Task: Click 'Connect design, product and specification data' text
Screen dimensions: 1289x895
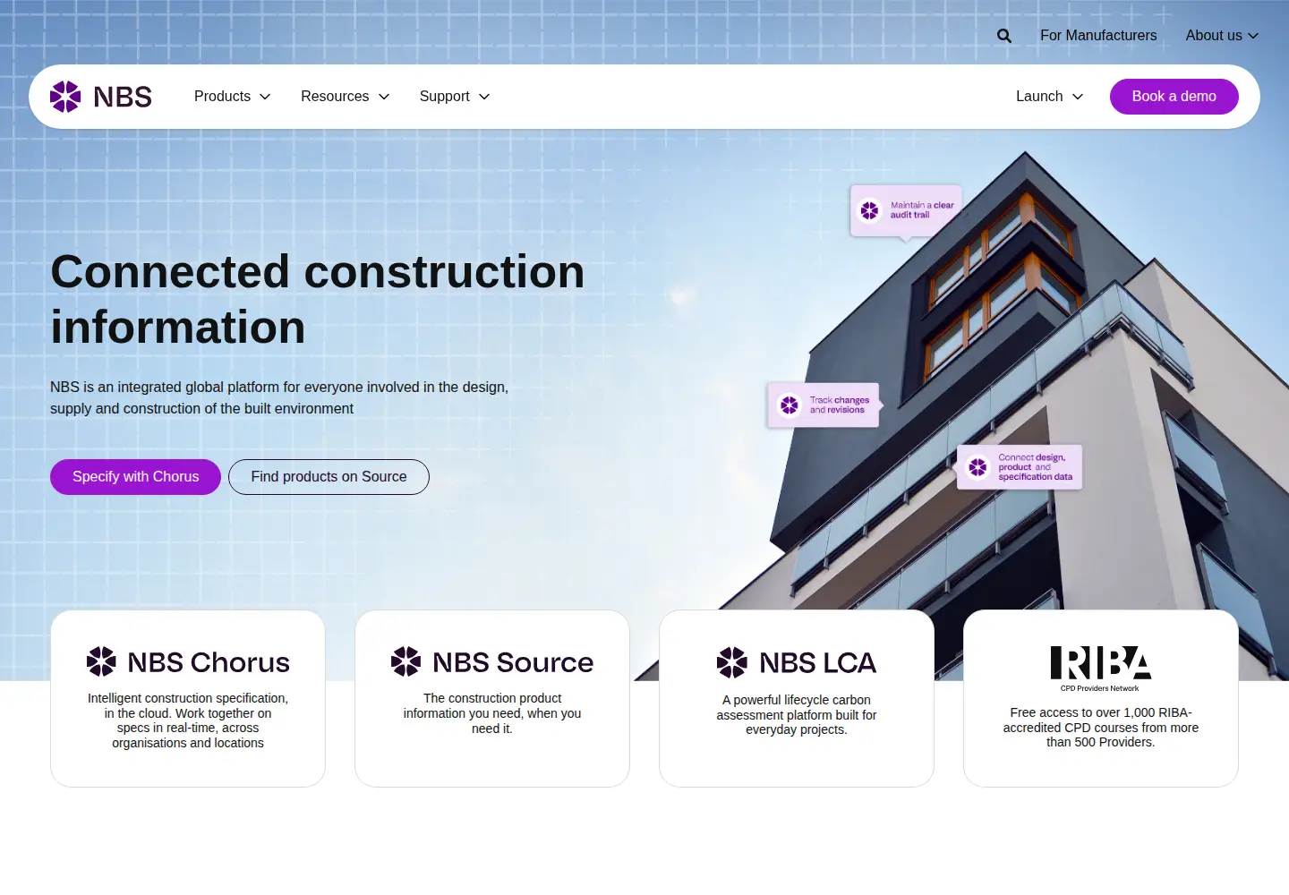Action: click(x=1036, y=467)
